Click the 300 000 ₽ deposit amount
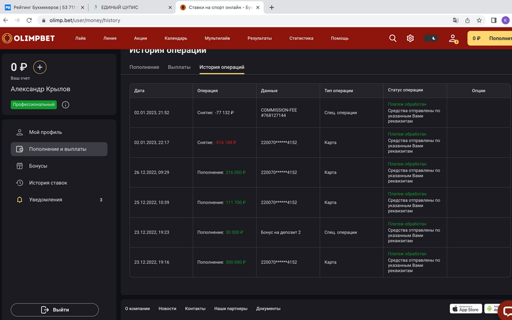The width and height of the screenshot is (512, 320). 236,262
